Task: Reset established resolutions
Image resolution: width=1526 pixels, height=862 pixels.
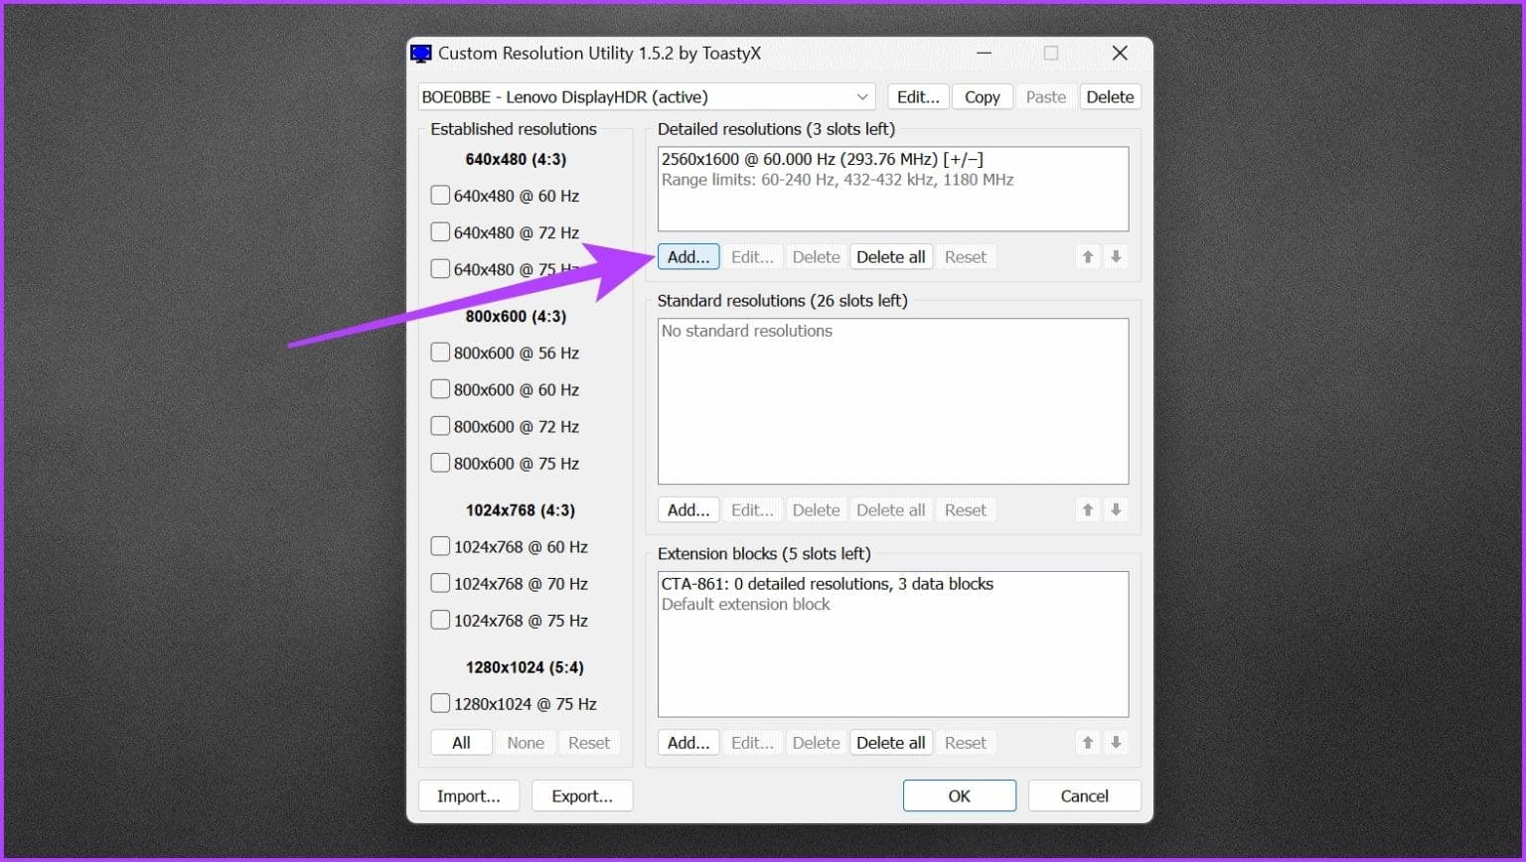Action: click(589, 743)
